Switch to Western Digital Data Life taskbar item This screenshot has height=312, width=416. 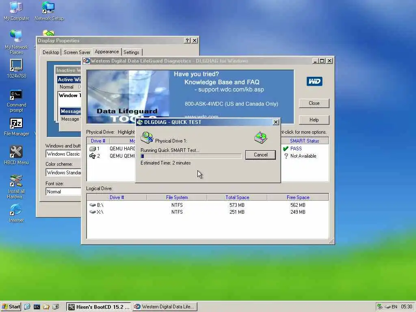click(x=165, y=307)
